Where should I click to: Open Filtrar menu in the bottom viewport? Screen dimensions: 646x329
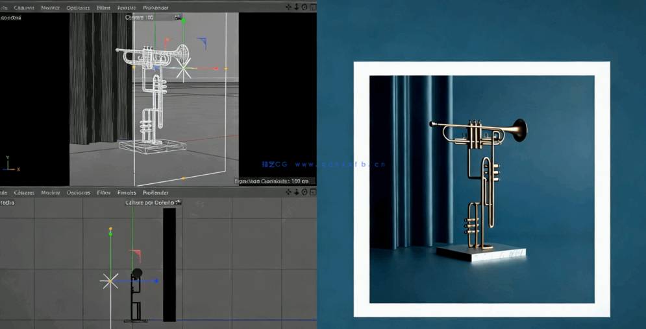104,192
